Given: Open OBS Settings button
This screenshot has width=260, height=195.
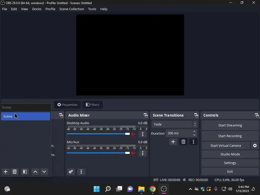Looking at the screenshot, I should pyautogui.click(x=230, y=163).
